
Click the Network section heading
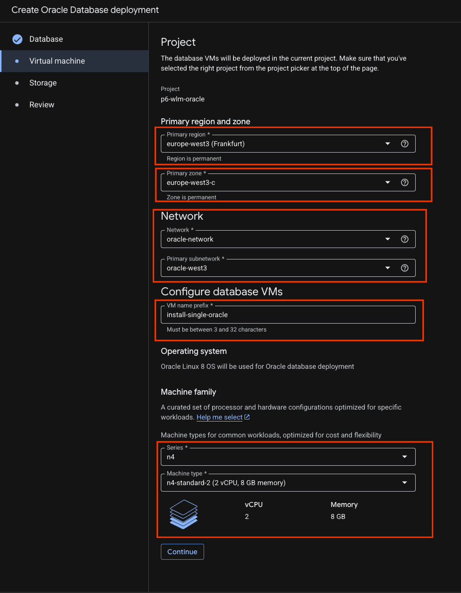[x=182, y=216]
